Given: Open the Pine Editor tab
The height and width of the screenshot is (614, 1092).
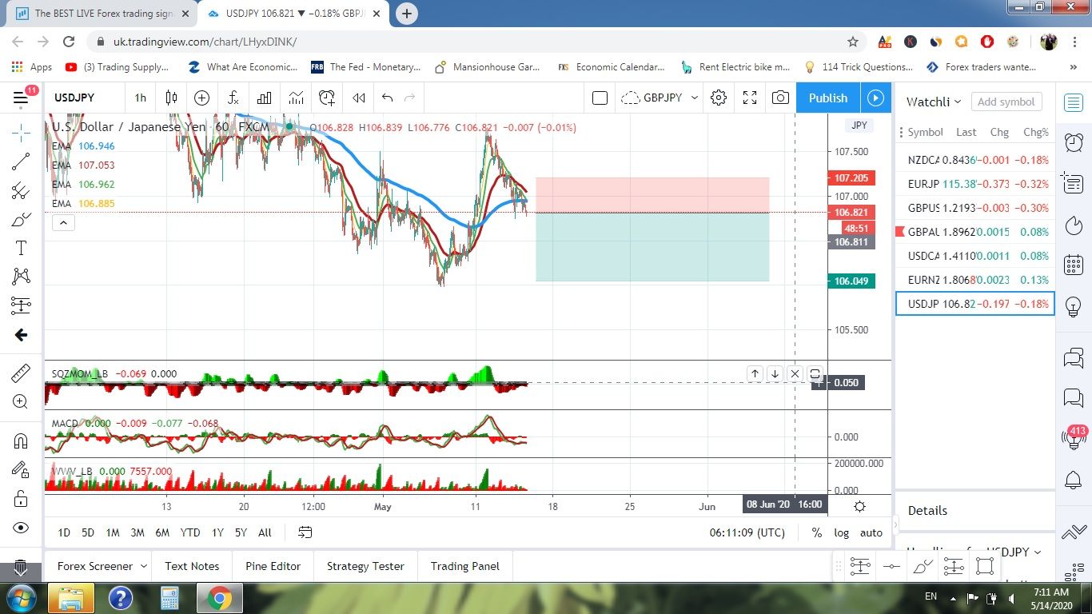Looking at the screenshot, I should [273, 566].
